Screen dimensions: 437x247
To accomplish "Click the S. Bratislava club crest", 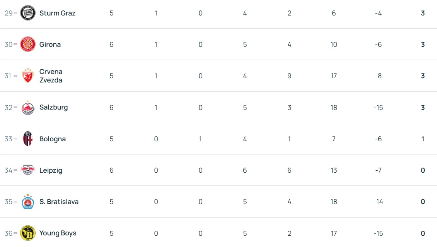I will [x=28, y=202].
